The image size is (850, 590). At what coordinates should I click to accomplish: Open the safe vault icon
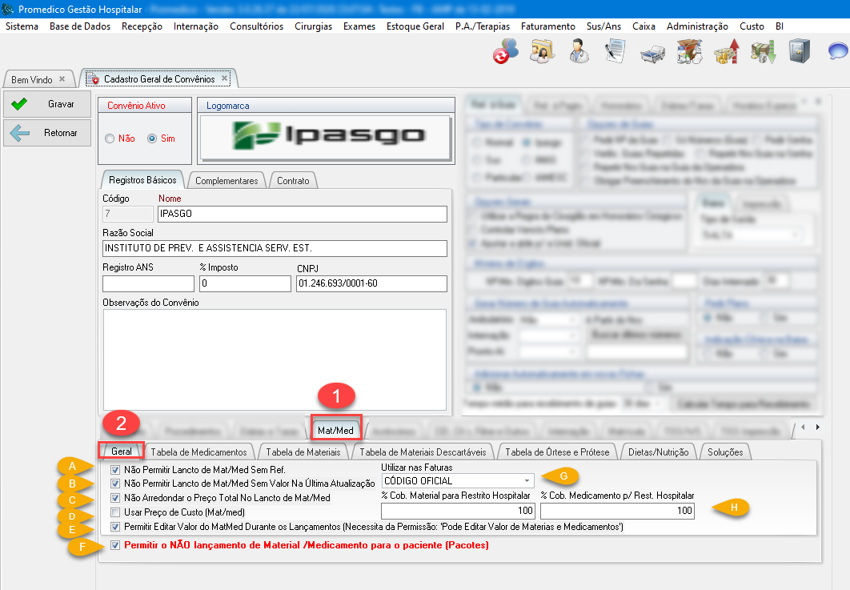pyautogui.click(x=798, y=52)
